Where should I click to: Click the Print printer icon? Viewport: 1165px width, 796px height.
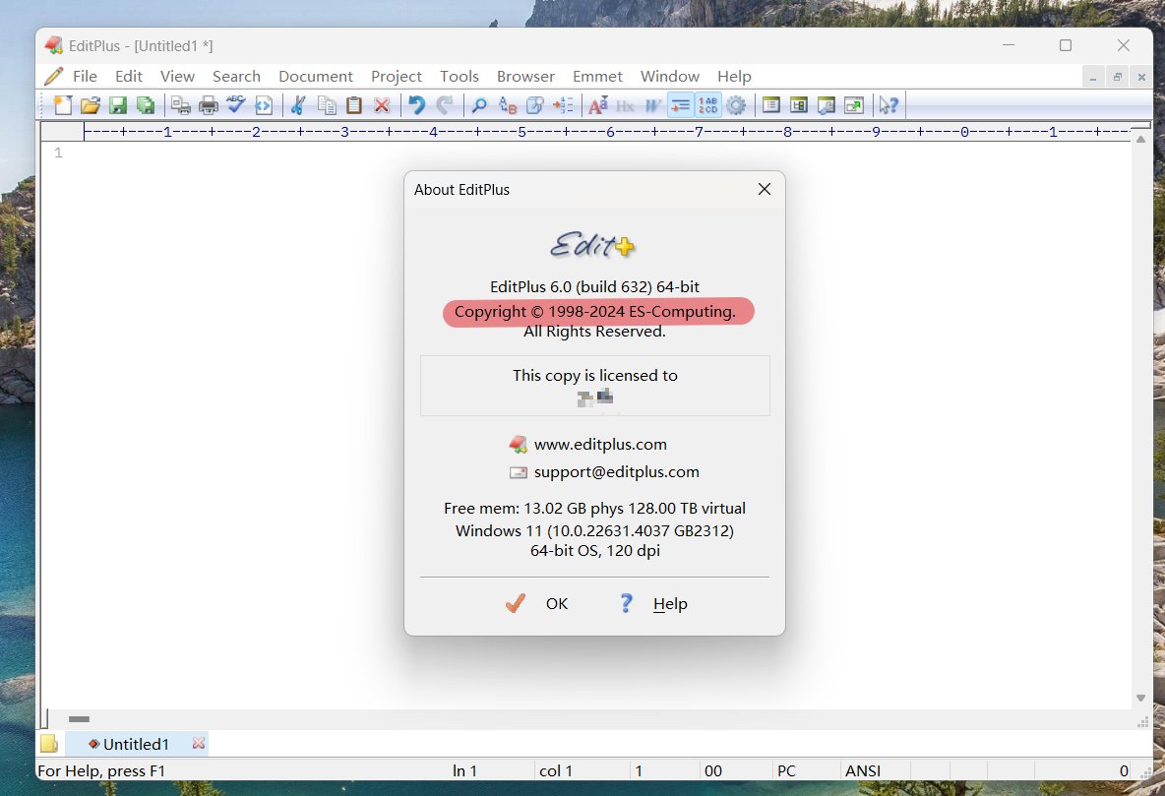(209, 105)
